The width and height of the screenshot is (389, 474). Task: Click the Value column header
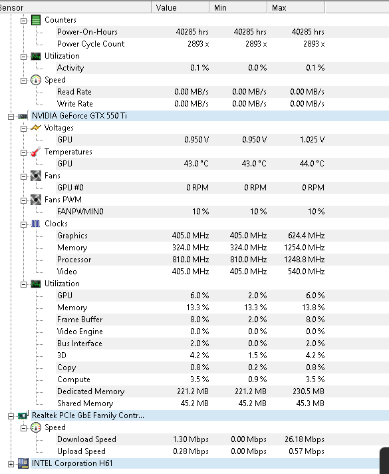pyautogui.click(x=180, y=7)
